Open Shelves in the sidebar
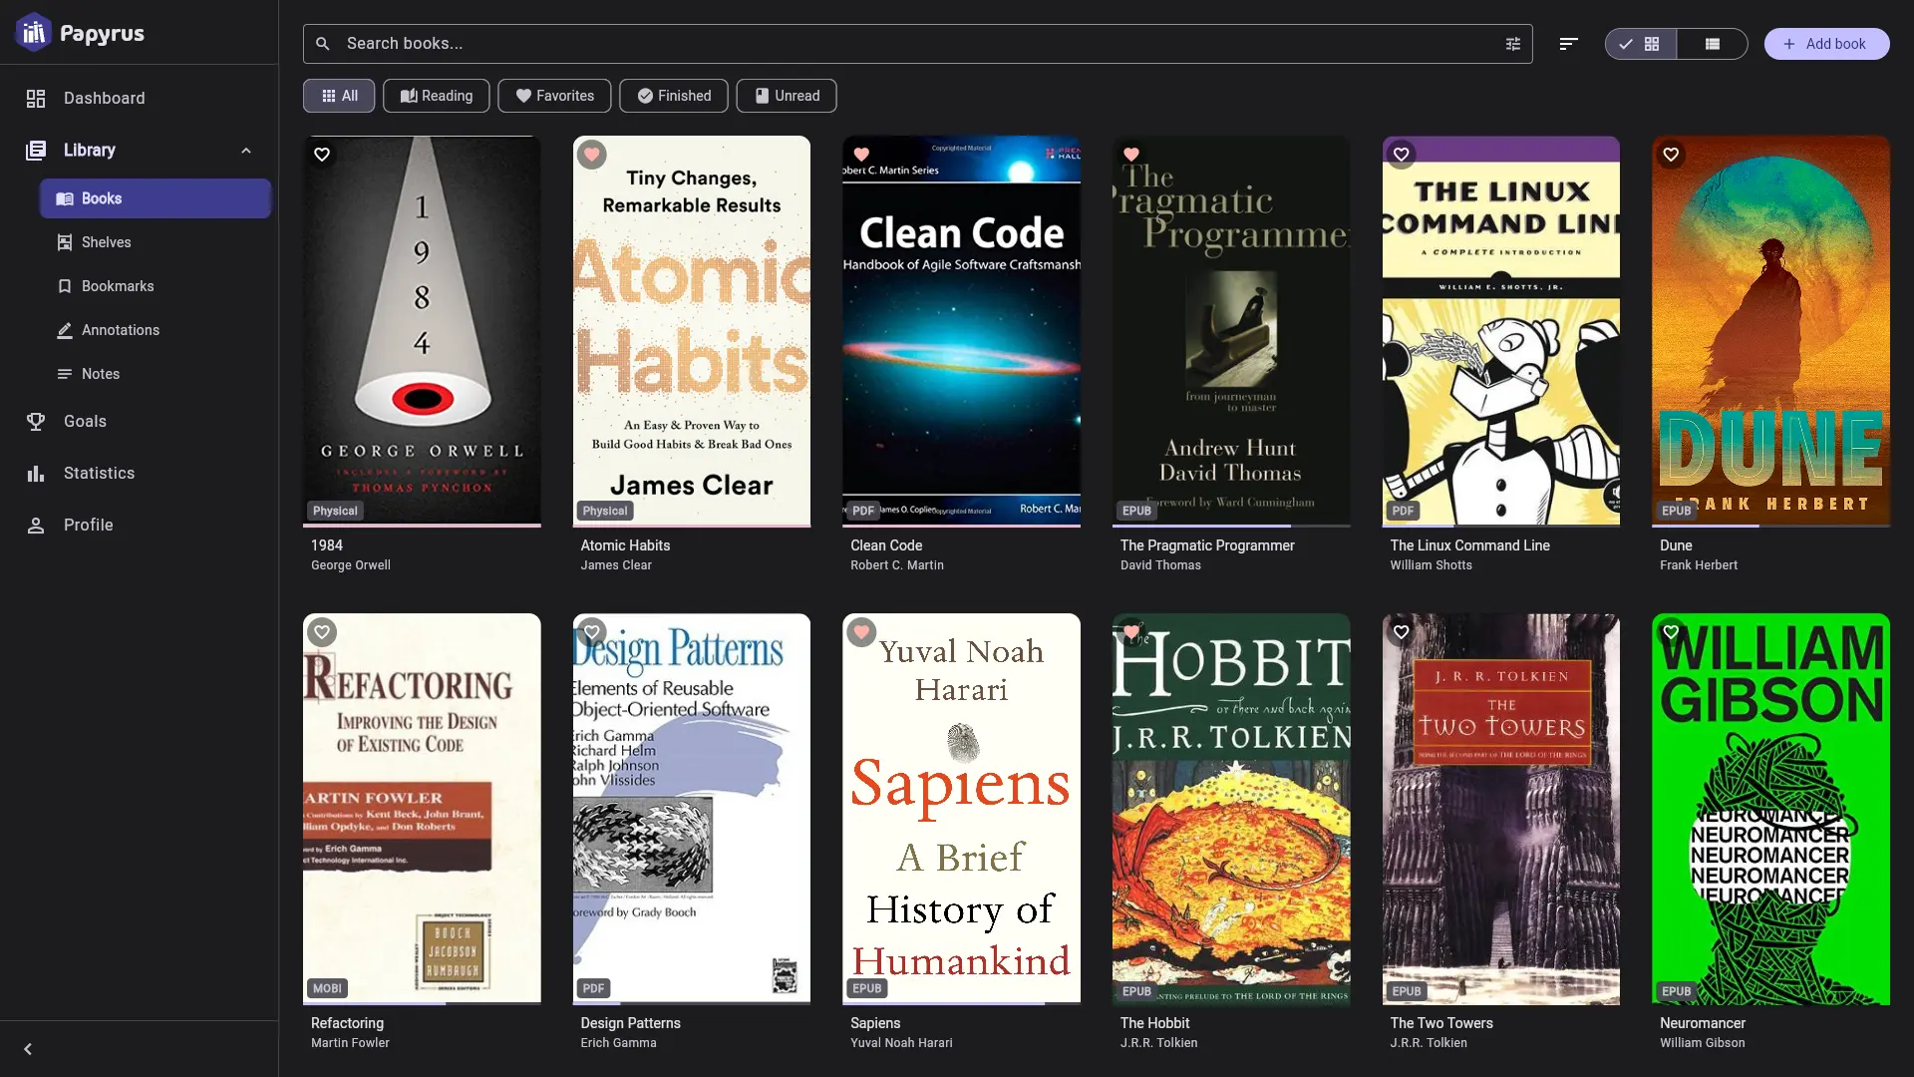The image size is (1914, 1077). 106,242
